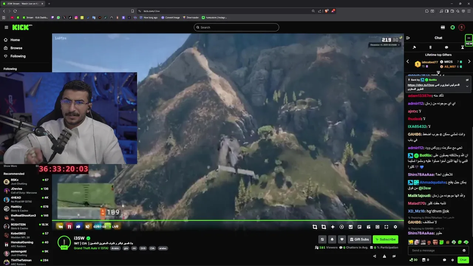Click the red profile icon in header
The image size is (473, 266).
(x=462, y=27)
